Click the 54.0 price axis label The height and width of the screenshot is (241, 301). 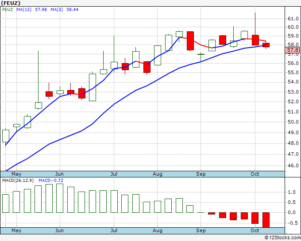(293, 82)
